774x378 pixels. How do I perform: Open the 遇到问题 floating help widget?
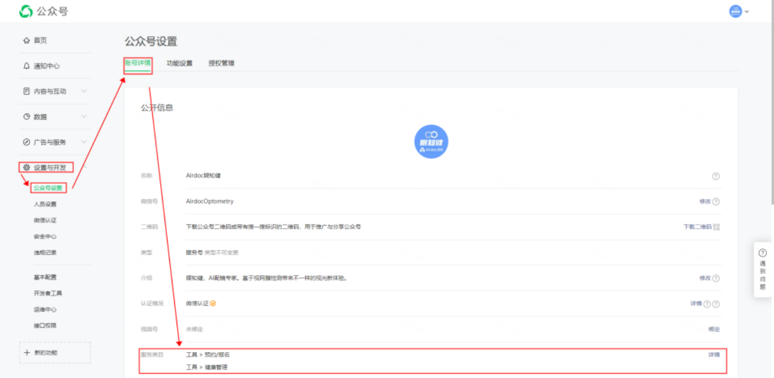(x=763, y=270)
